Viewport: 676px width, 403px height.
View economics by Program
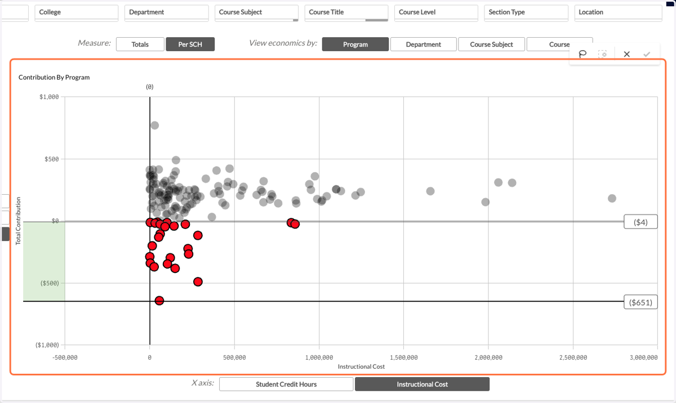355,44
